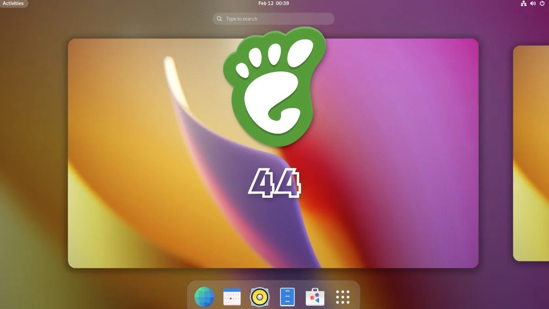Open the Files app in the dock

[287, 296]
